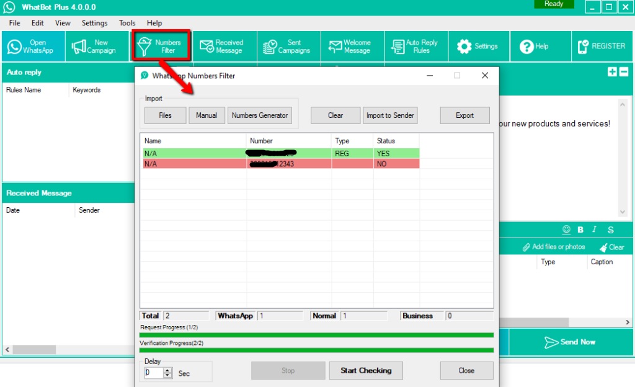The image size is (635, 387).
Task: Click the Start Checking button
Action: click(x=366, y=371)
